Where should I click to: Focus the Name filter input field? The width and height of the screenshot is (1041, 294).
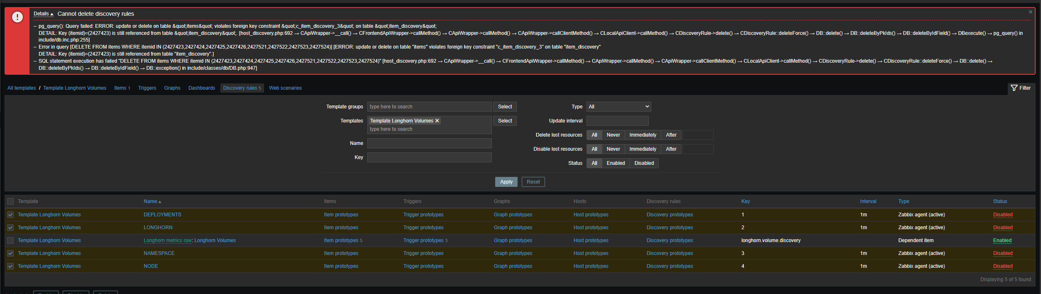[429, 143]
